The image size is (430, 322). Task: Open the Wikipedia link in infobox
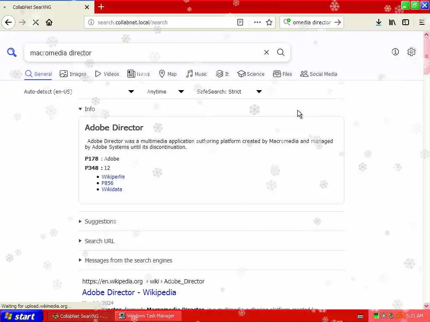tap(113, 177)
